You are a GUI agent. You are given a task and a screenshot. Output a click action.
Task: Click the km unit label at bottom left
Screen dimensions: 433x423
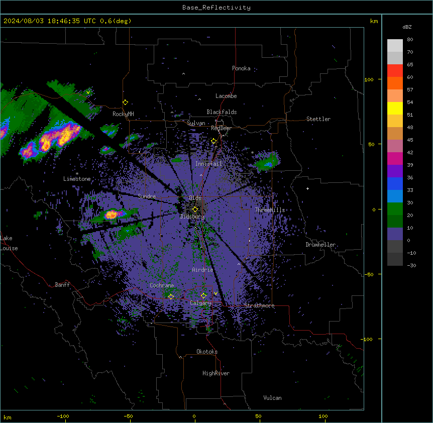click(8, 417)
